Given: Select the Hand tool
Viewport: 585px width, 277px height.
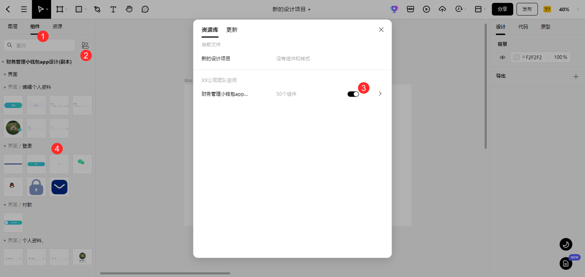Looking at the screenshot, I should coord(129,9).
